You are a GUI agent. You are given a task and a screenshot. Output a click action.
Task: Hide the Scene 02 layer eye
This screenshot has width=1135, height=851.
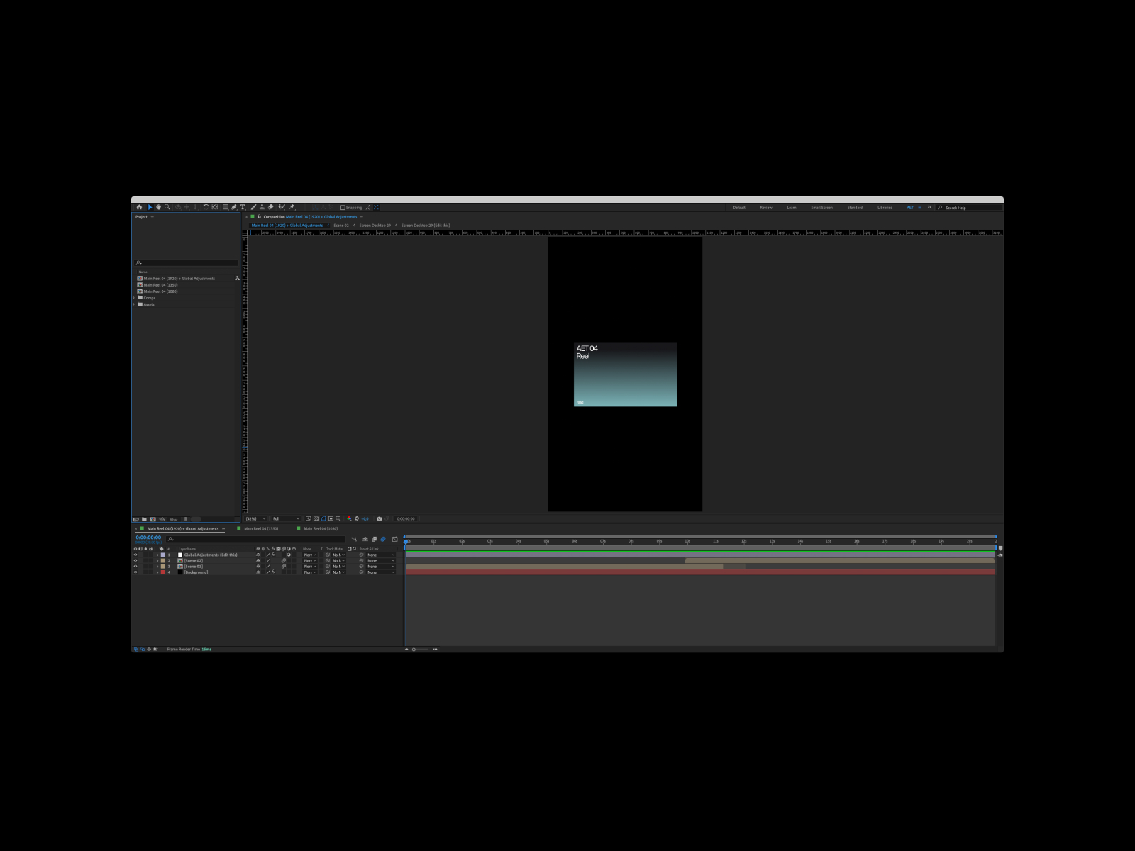(x=135, y=560)
